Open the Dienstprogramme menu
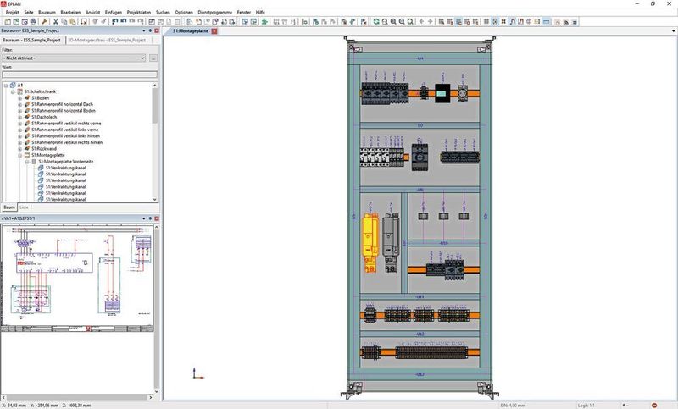The height and width of the screenshot is (409, 678). pyautogui.click(x=215, y=12)
